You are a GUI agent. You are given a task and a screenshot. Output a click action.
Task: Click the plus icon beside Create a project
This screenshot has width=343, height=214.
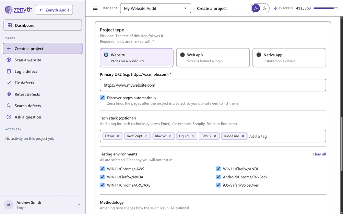(9, 49)
